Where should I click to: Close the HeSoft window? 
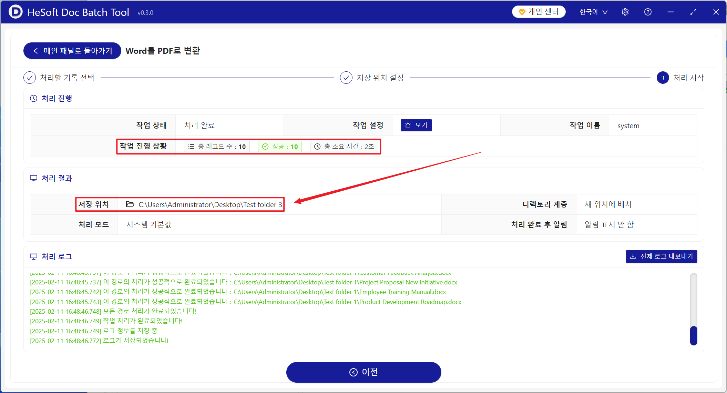tap(716, 12)
